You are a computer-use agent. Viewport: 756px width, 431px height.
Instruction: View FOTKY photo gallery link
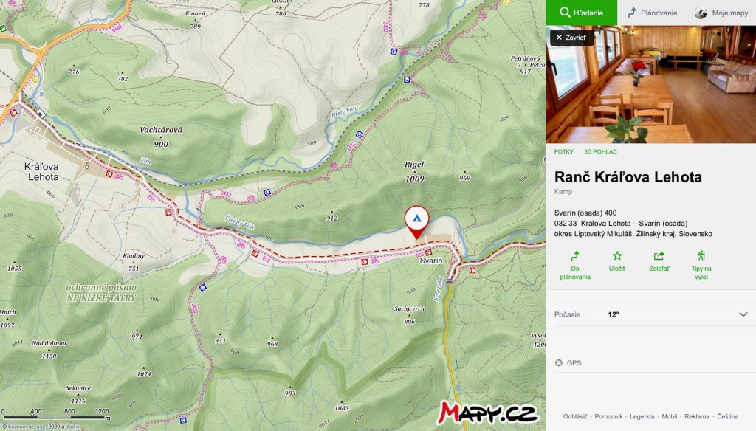[563, 152]
